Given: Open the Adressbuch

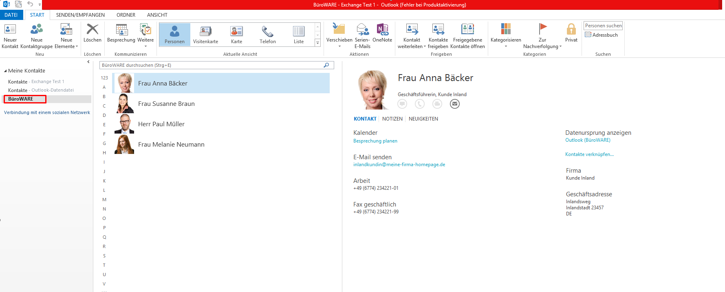Looking at the screenshot, I should pyautogui.click(x=602, y=35).
